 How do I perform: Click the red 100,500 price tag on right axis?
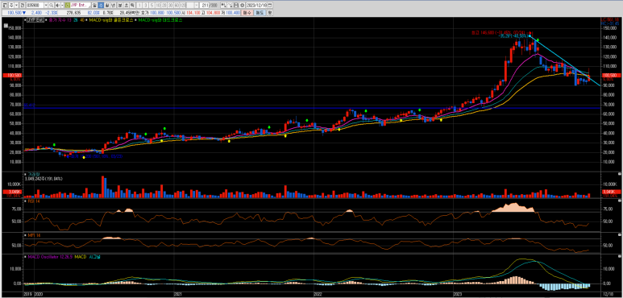click(x=611, y=75)
